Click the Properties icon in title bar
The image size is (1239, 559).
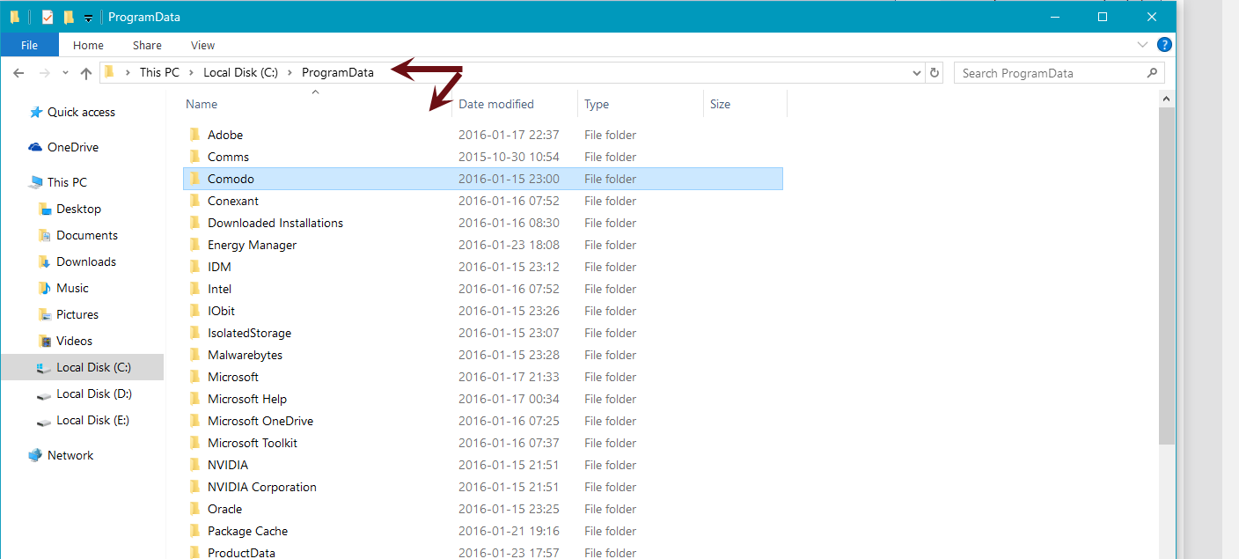[x=48, y=17]
